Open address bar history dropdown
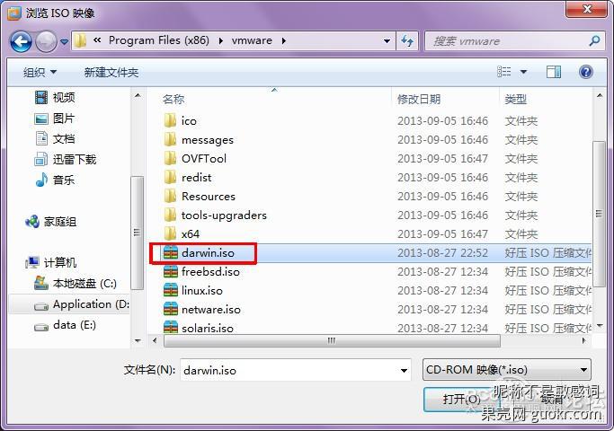The image size is (614, 431). point(387,40)
